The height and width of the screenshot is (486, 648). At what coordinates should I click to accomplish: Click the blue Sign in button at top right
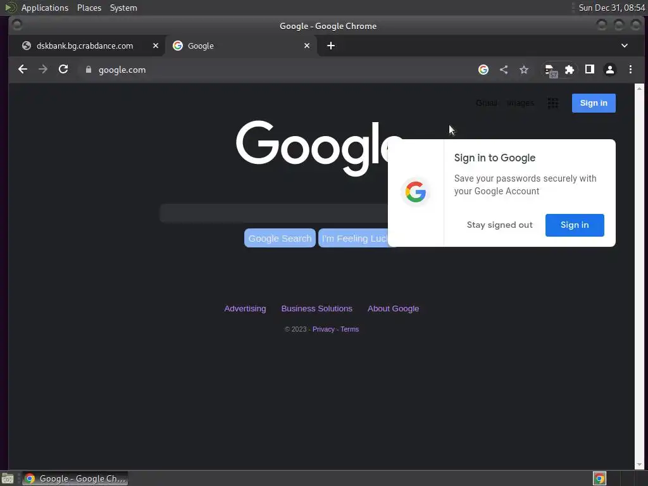(594, 103)
